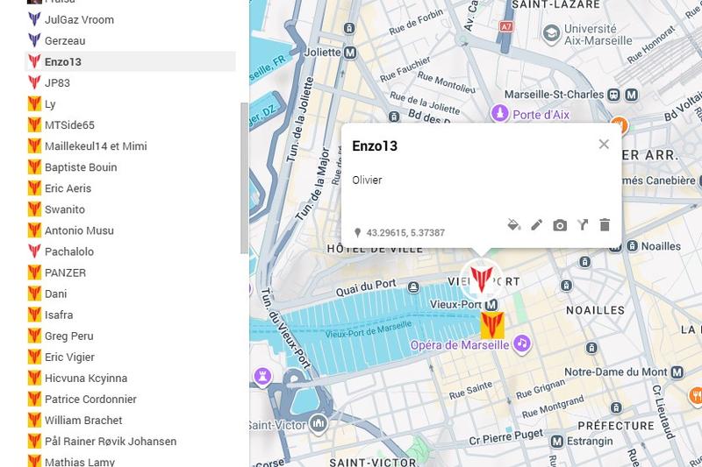Click the Porte d'Aix monument pin
The width and height of the screenshot is (702, 467).
500,114
